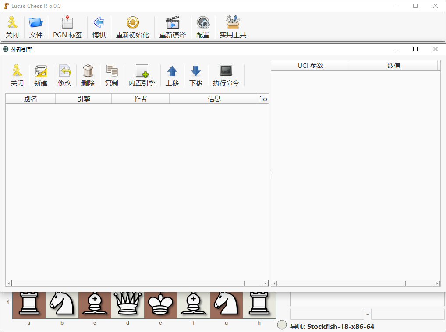Viewport: 446px width, 332px height.
Task: Click UCI panel scrollbar left arrow
Action: click(x=275, y=283)
